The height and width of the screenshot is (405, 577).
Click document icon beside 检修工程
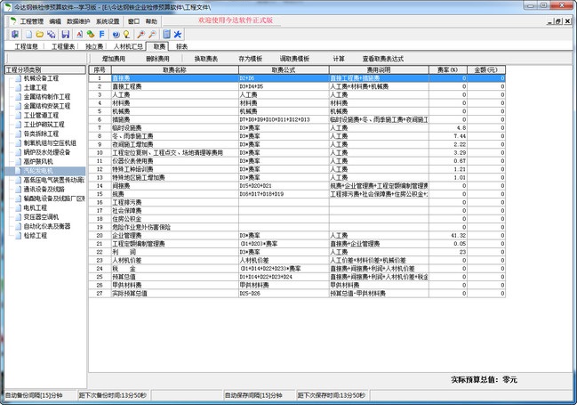pyautogui.click(x=18, y=236)
